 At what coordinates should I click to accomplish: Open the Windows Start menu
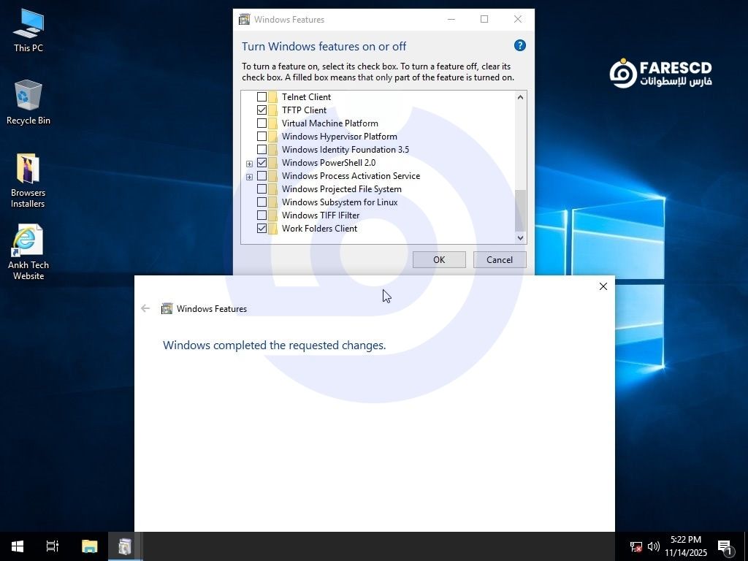tap(18, 546)
